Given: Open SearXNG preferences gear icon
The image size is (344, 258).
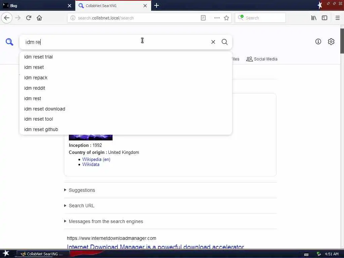Looking at the screenshot, I should [x=331, y=41].
